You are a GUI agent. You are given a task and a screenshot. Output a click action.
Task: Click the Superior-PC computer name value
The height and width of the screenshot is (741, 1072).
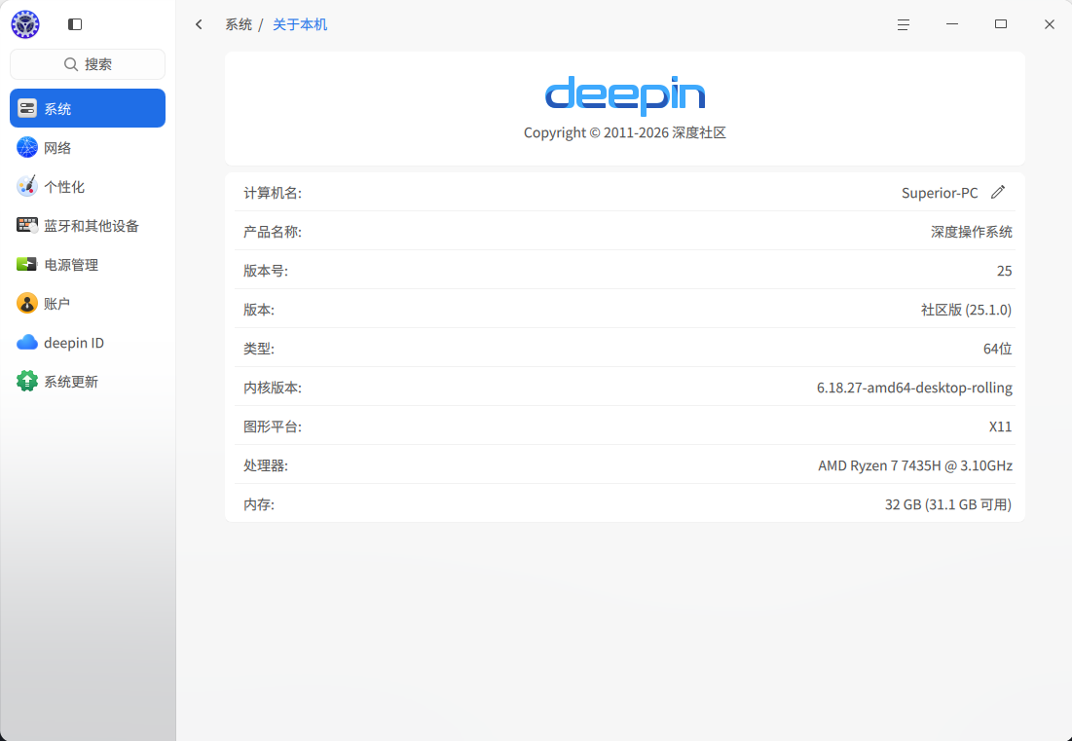pos(940,193)
